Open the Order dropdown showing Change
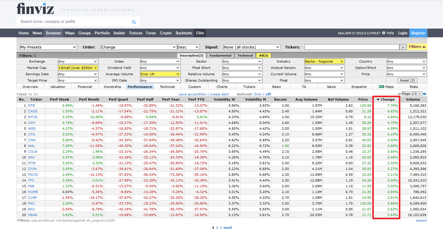Image resolution: width=443 pixels, height=236 pixels. coord(139,47)
